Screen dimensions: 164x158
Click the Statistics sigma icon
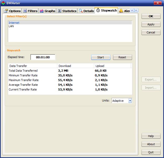click(59, 11)
